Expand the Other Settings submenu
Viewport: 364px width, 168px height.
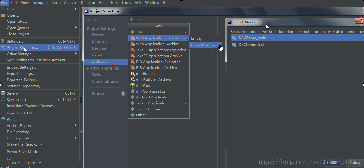(x=76, y=54)
